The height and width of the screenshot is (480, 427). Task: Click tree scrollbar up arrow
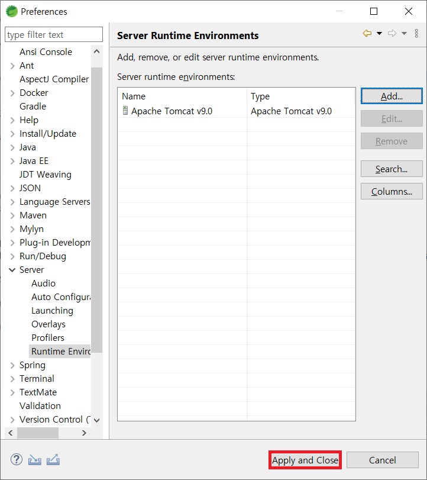(96, 51)
